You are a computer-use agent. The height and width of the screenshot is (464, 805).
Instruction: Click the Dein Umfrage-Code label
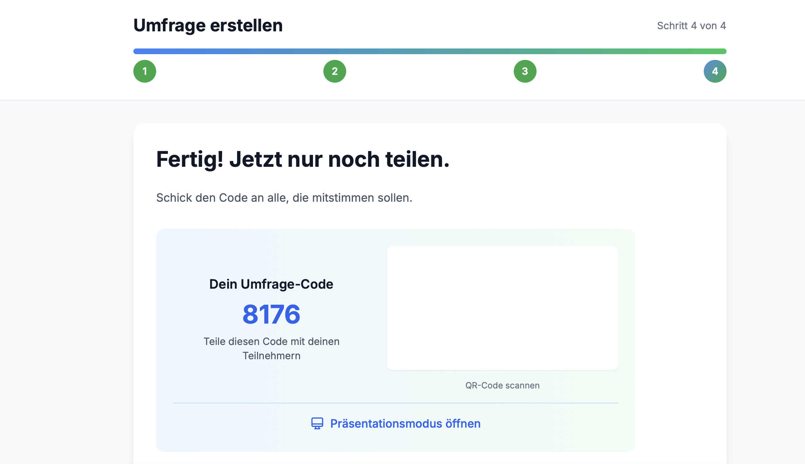(x=271, y=284)
